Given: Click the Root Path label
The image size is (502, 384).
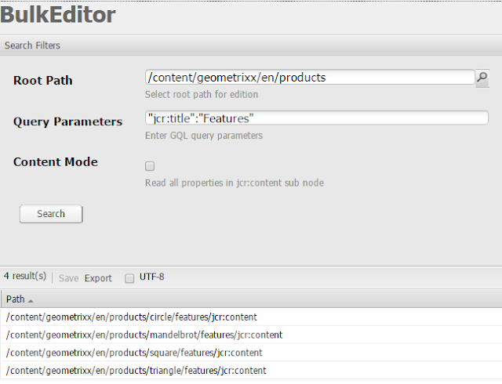Looking at the screenshot, I should click(43, 80).
